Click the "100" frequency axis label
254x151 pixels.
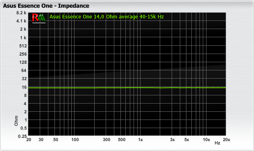pos(75,140)
